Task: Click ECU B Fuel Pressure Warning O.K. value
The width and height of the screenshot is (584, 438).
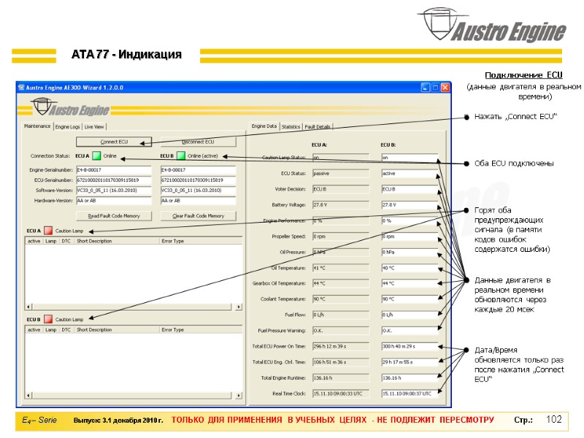Action: tap(410, 331)
